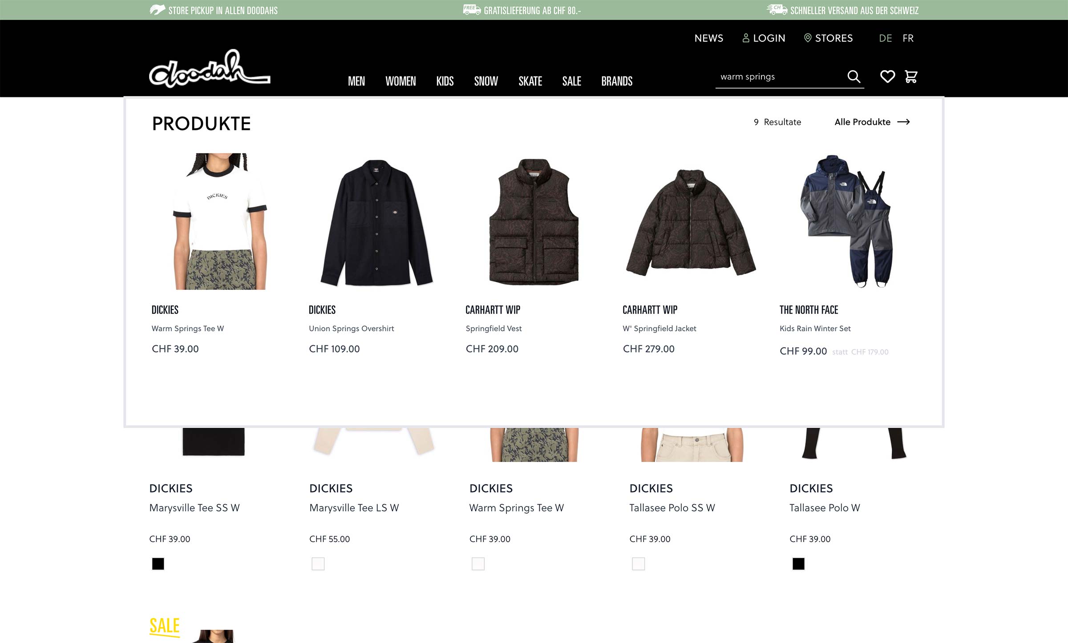Click the Stores location pin icon
This screenshot has height=643, width=1068.
[808, 38]
